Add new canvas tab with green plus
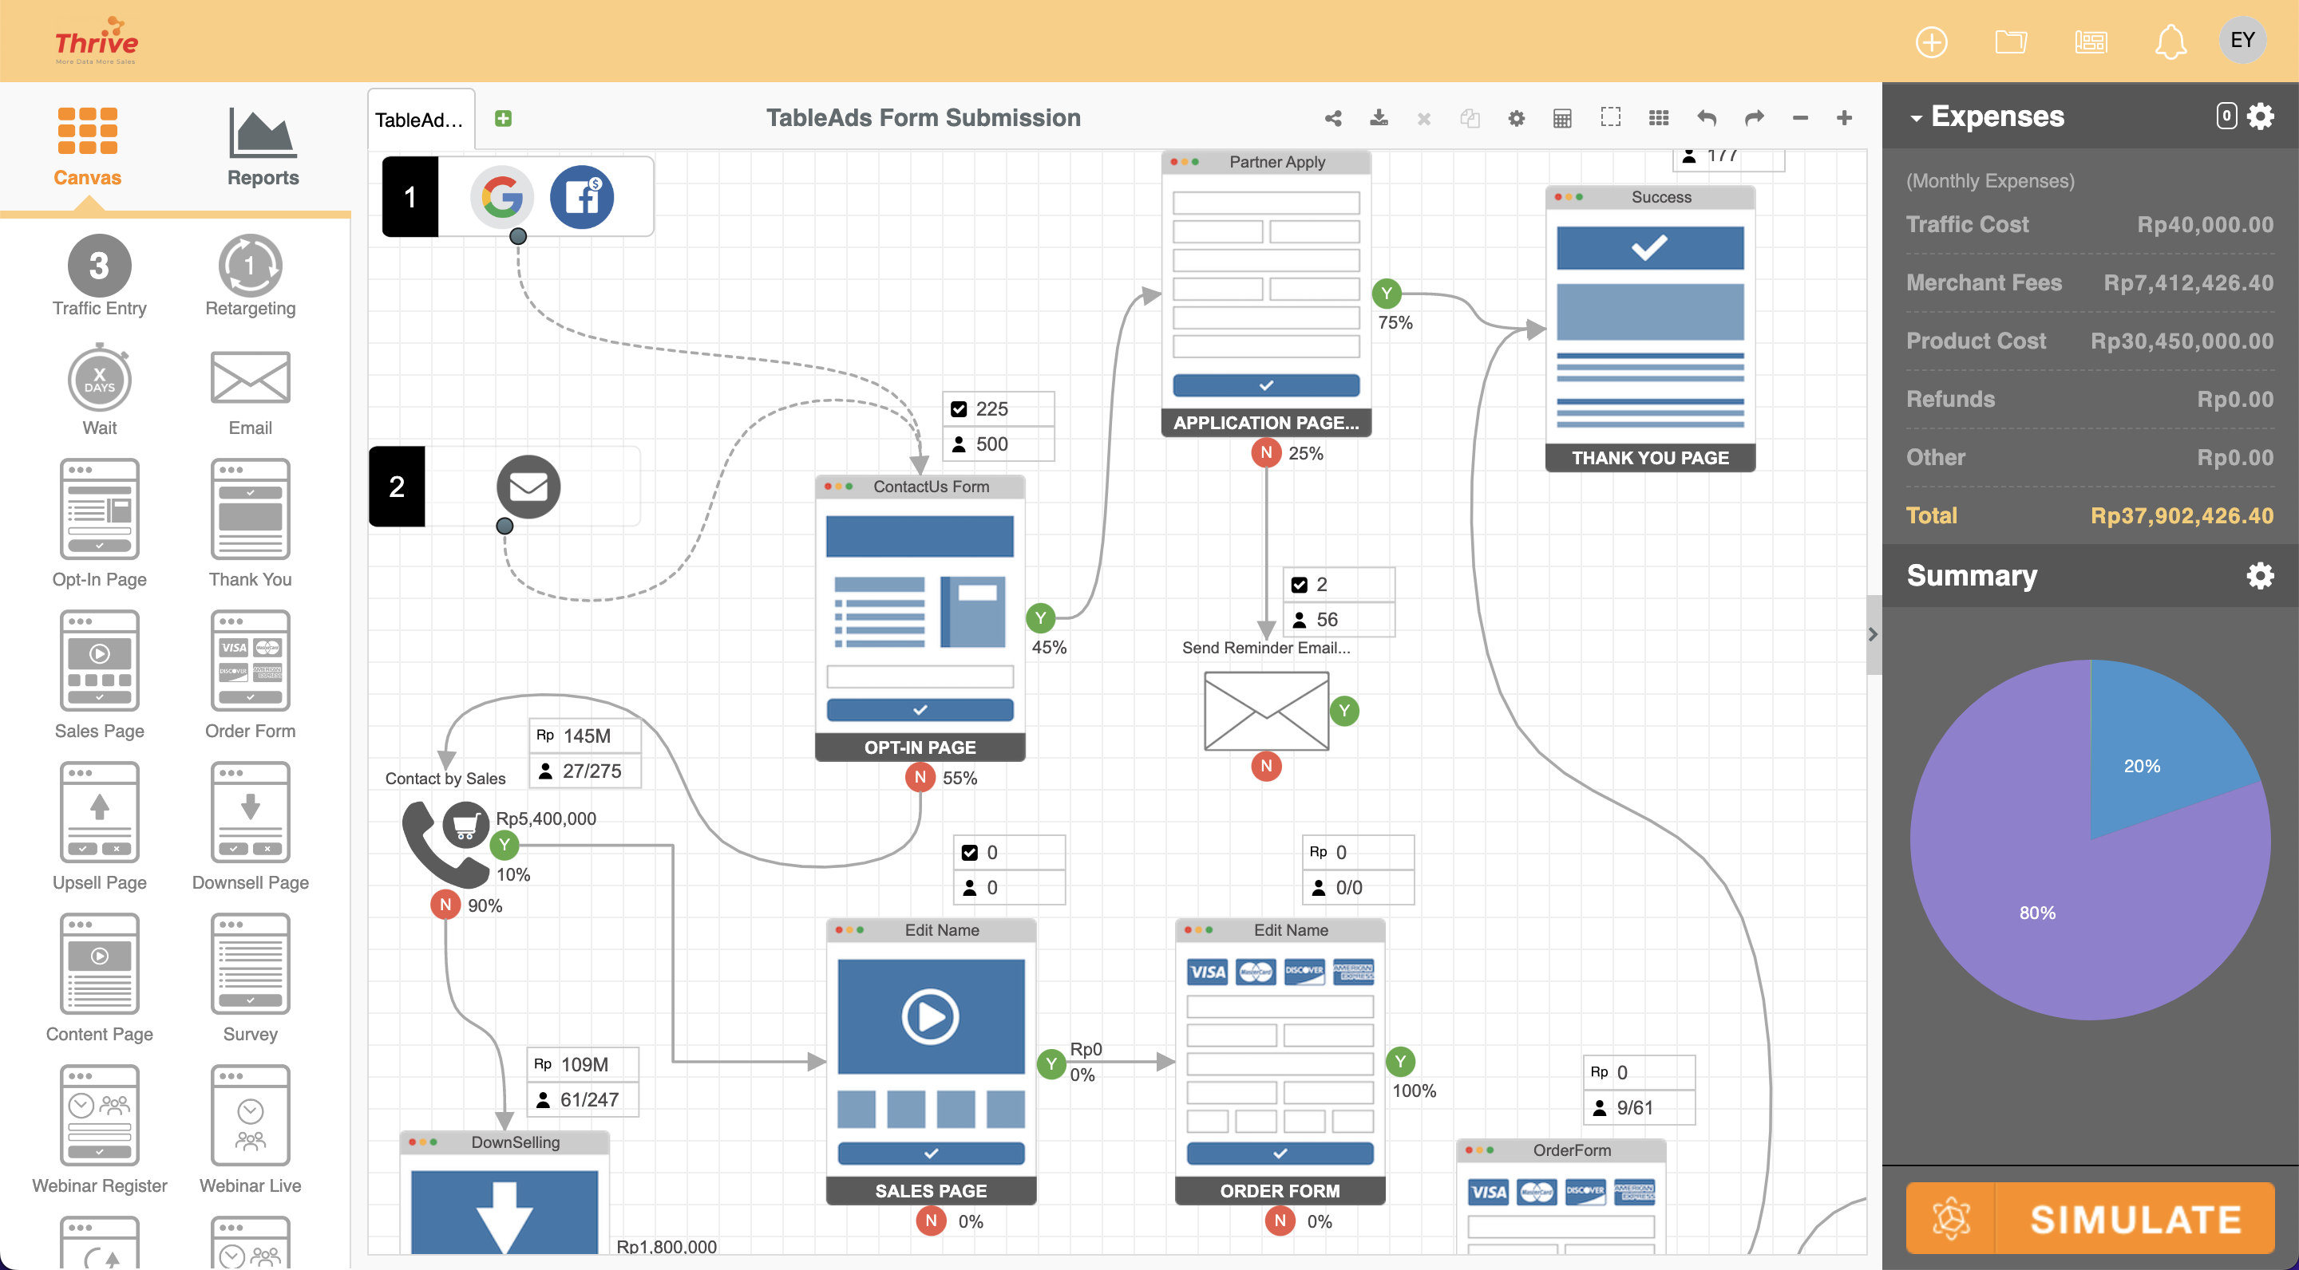Viewport: 2299px width, 1270px height. pos(504,119)
